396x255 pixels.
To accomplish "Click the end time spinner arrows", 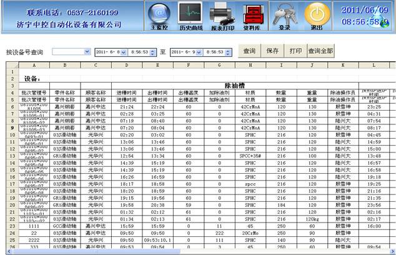I will (x=228, y=51).
